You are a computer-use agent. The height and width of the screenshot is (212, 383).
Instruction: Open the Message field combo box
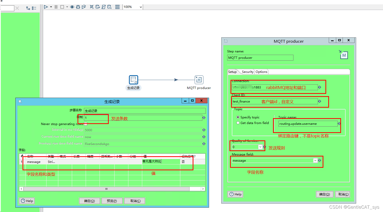pyautogui.click(x=315, y=160)
